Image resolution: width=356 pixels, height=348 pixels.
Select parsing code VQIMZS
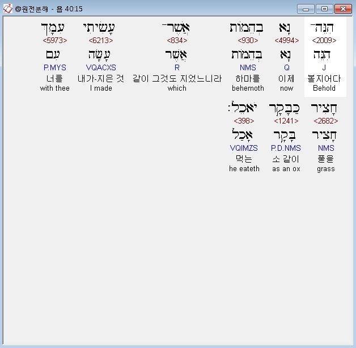[x=244, y=148]
